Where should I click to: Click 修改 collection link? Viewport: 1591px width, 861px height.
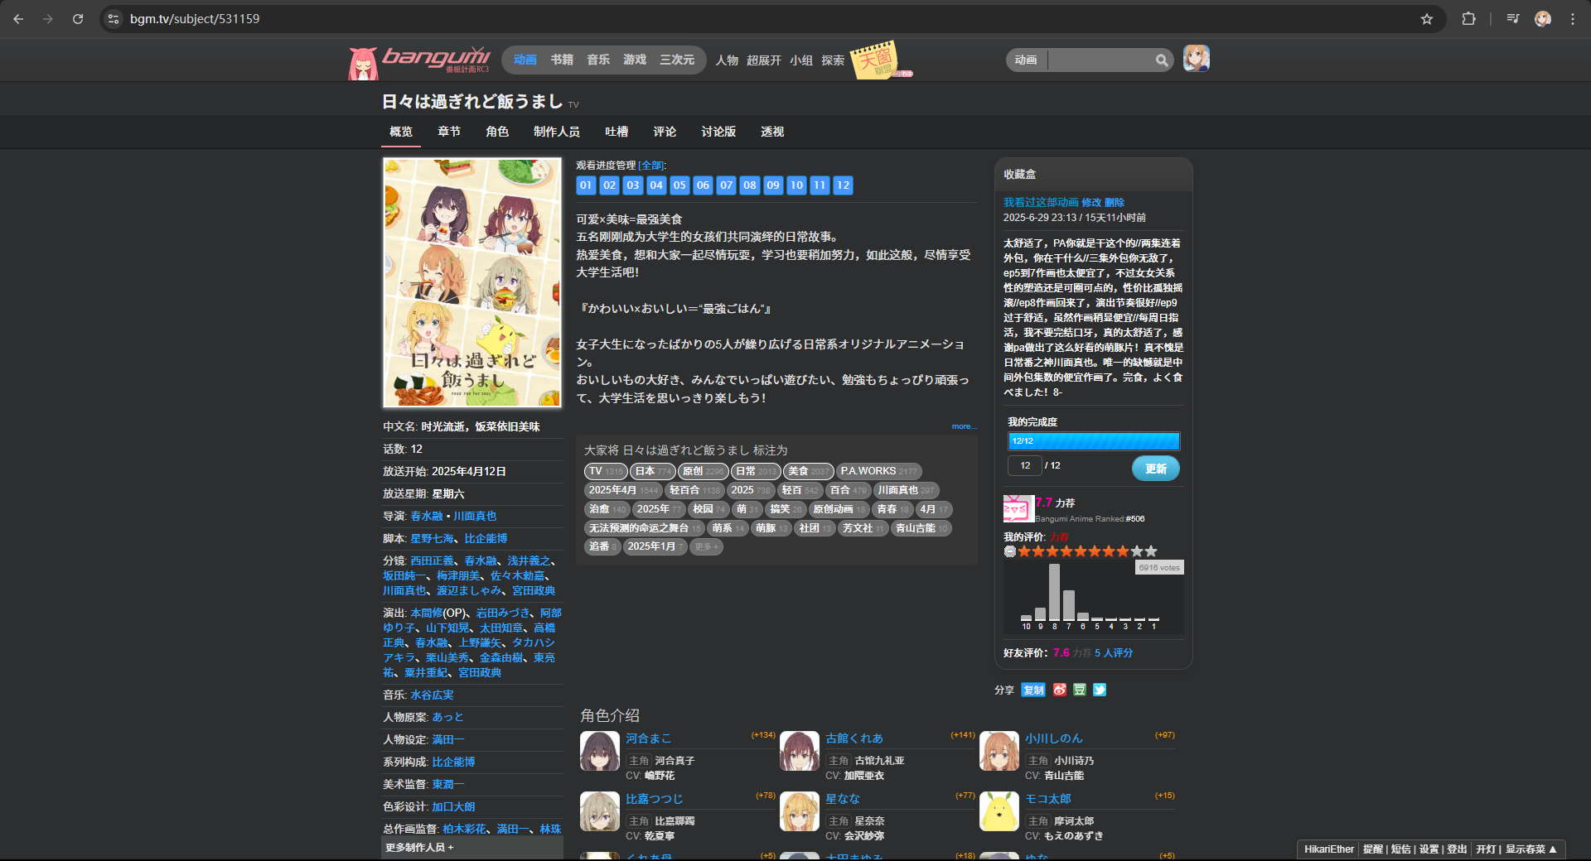click(1091, 202)
